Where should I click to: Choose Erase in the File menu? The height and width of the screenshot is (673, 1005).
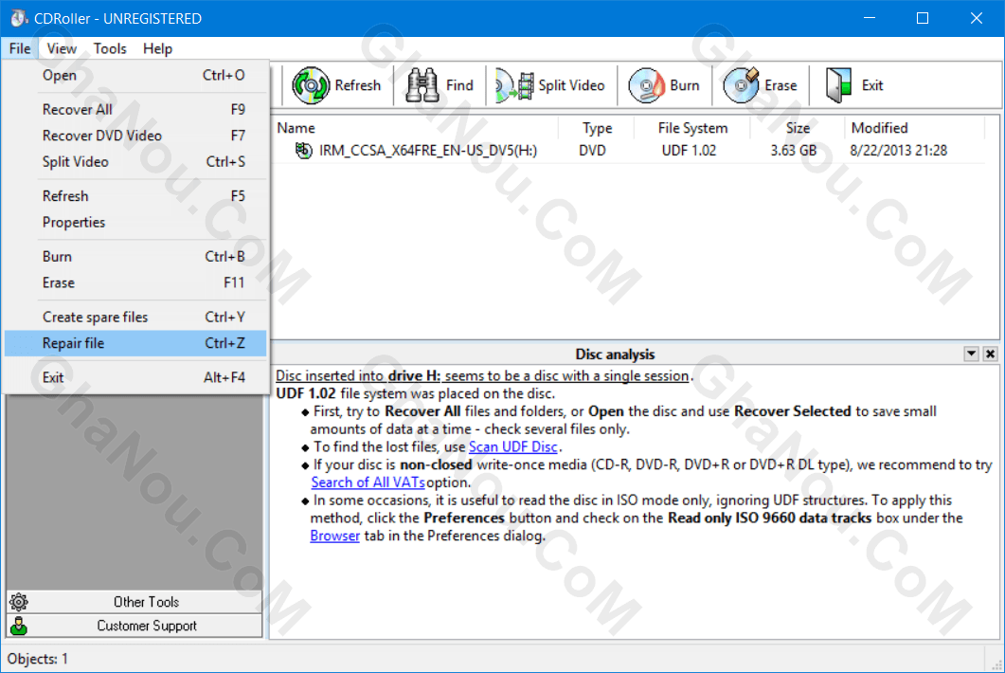(135, 282)
